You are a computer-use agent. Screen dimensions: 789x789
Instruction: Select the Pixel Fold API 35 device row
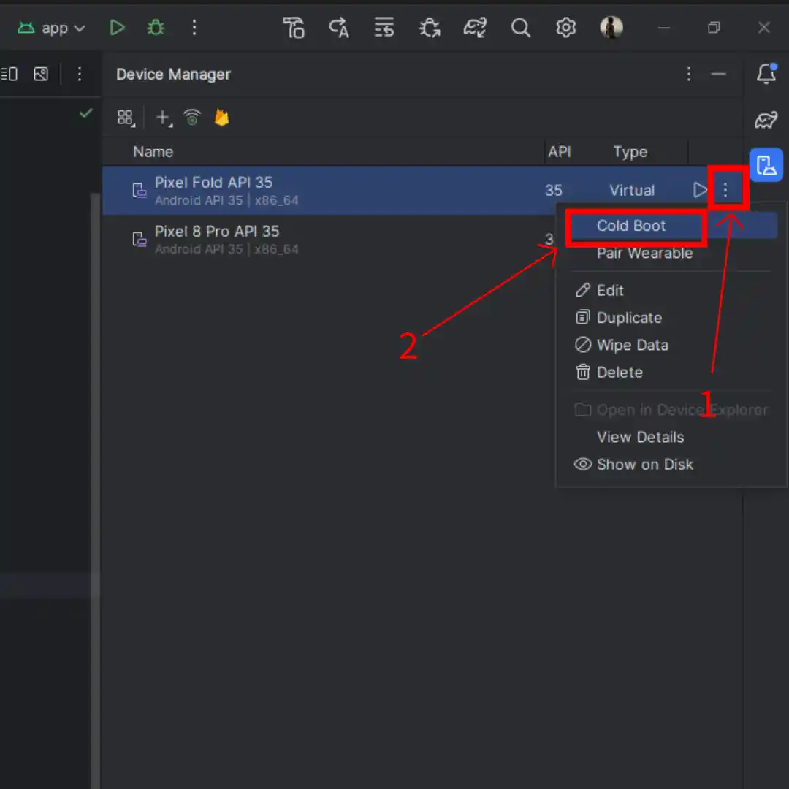[405, 191]
